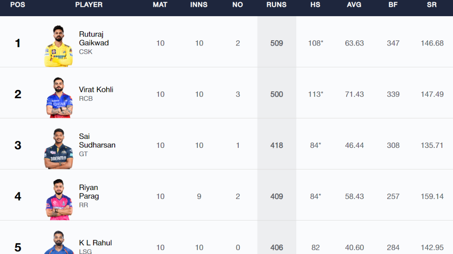Select Ruturaj Gaikwad's 509 runs cell

tap(277, 43)
